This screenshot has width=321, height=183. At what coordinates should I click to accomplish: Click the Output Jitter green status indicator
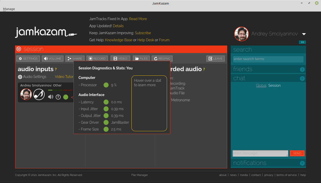[106, 116]
